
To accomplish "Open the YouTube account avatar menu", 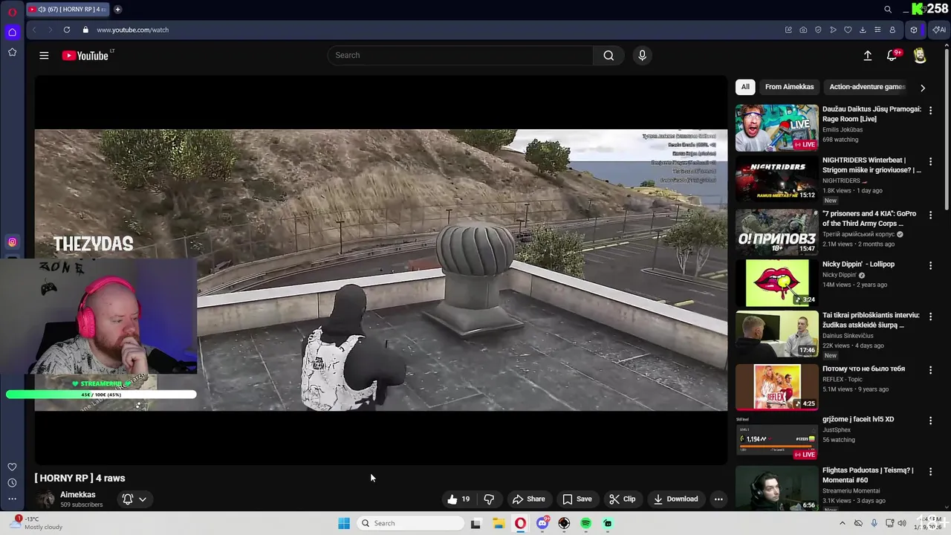I will [x=920, y=56].
